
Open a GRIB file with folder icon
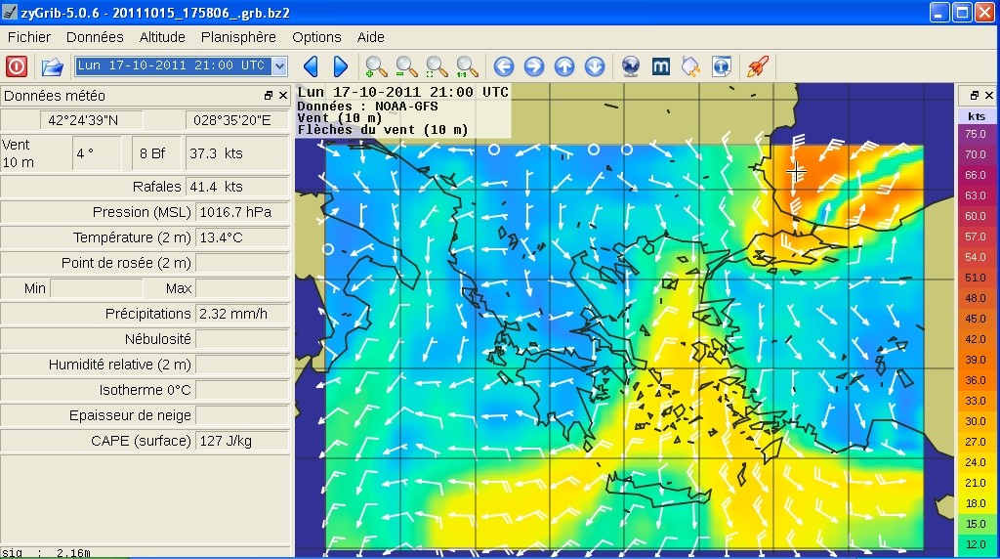pos(53,66)
